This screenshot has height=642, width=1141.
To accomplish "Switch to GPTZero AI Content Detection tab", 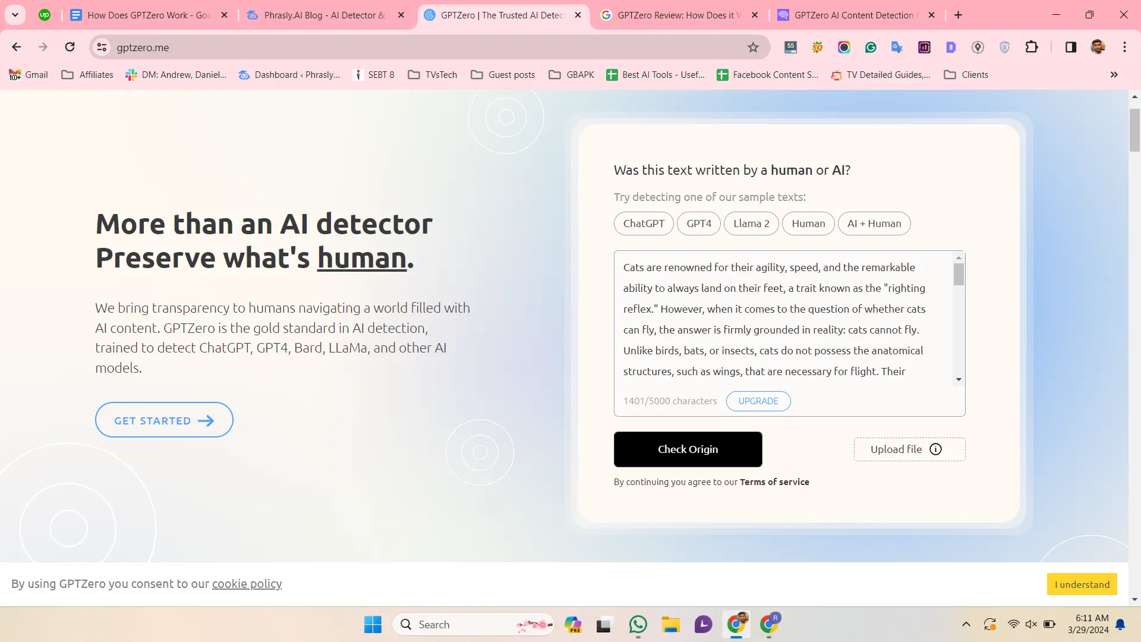I will [x=856, y=15].
